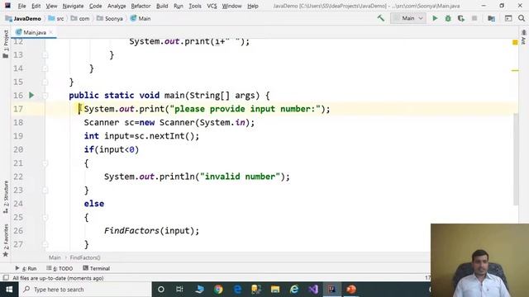Click Soonya package in navigation bar
Viewport: 529px width, 297px height.
[x=110, y=18]
